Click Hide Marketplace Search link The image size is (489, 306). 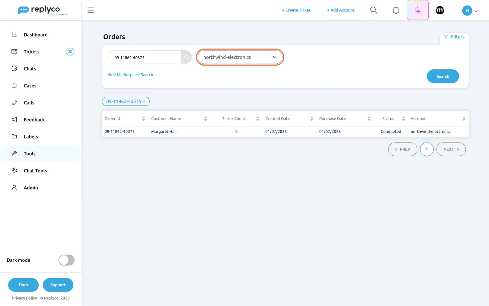(130, 75)
